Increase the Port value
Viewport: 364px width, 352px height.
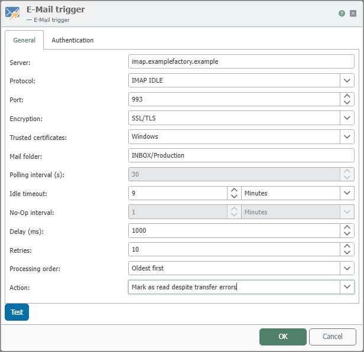pyautogui.click(x=347, y=96)
